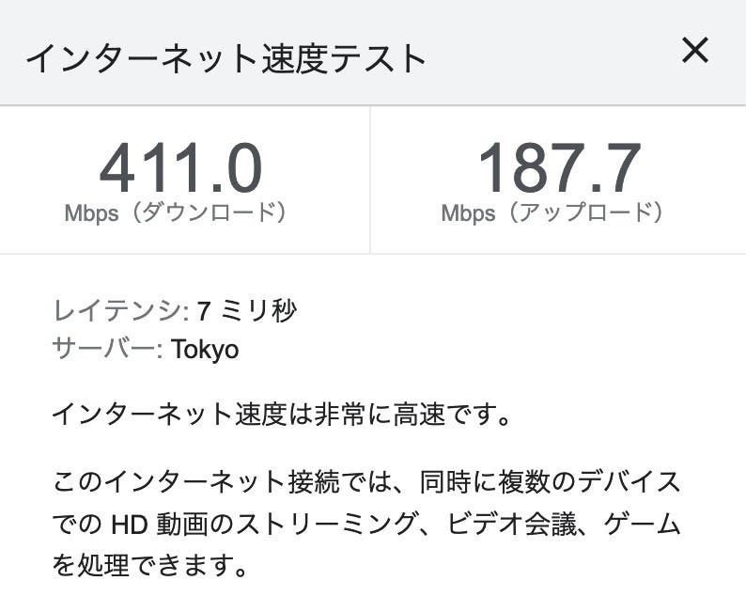Click the Mbps（アップロード）label
This screenshot has width=746, height=596.
pyautogui.click(x=554, y=212)
